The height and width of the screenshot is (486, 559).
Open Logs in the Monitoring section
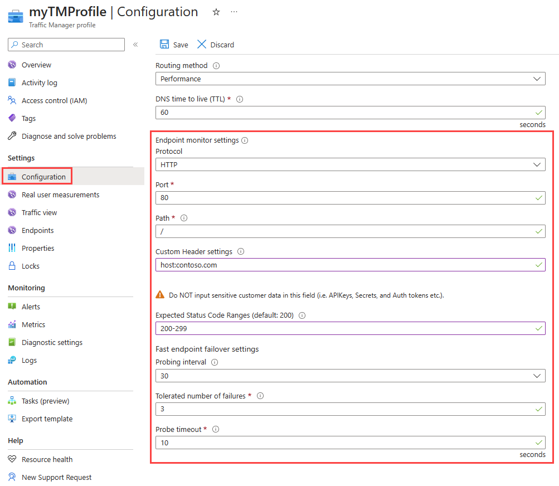coord(30,359)
